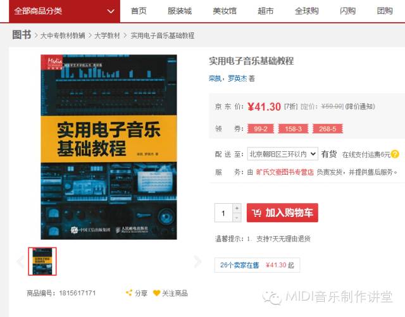Focus the quantity input field
Viewport: 405px width, 317px height.
tap(223, 213)
